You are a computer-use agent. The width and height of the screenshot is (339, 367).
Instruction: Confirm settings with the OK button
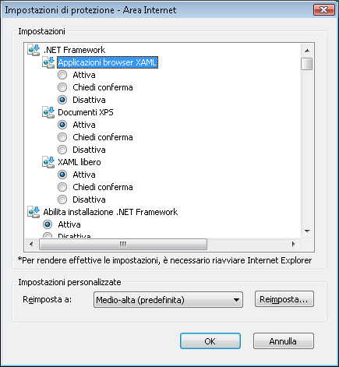click(210, 341)
